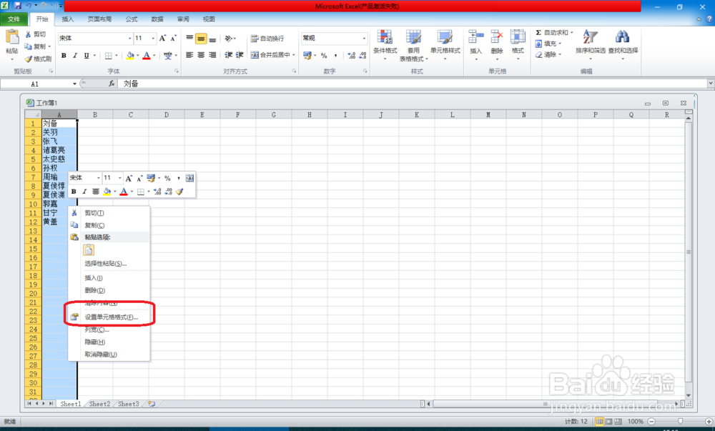Click the zoom slider in status bar
The width and height of the screenshot is (715, 431).
point(680,422)
